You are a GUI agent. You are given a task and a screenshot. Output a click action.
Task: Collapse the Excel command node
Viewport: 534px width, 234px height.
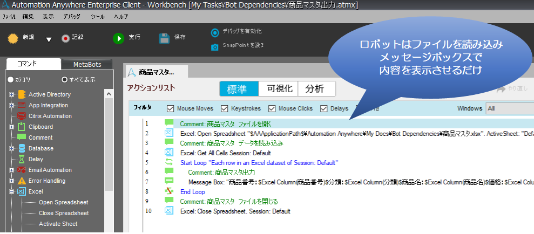click(11, 192)
